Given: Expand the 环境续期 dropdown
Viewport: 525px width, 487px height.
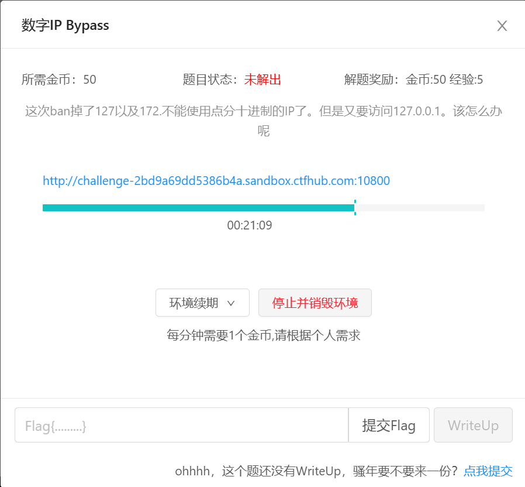Looking at the screenshot, I should pos(202,303).
